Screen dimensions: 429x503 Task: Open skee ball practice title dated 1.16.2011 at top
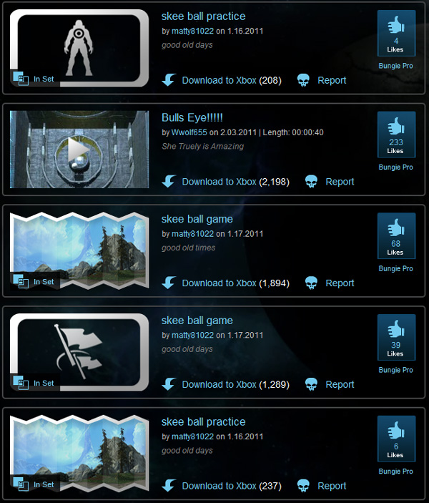click(x=203, y=16)
